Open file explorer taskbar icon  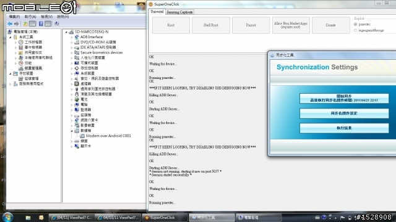click(x=28, y=218)
